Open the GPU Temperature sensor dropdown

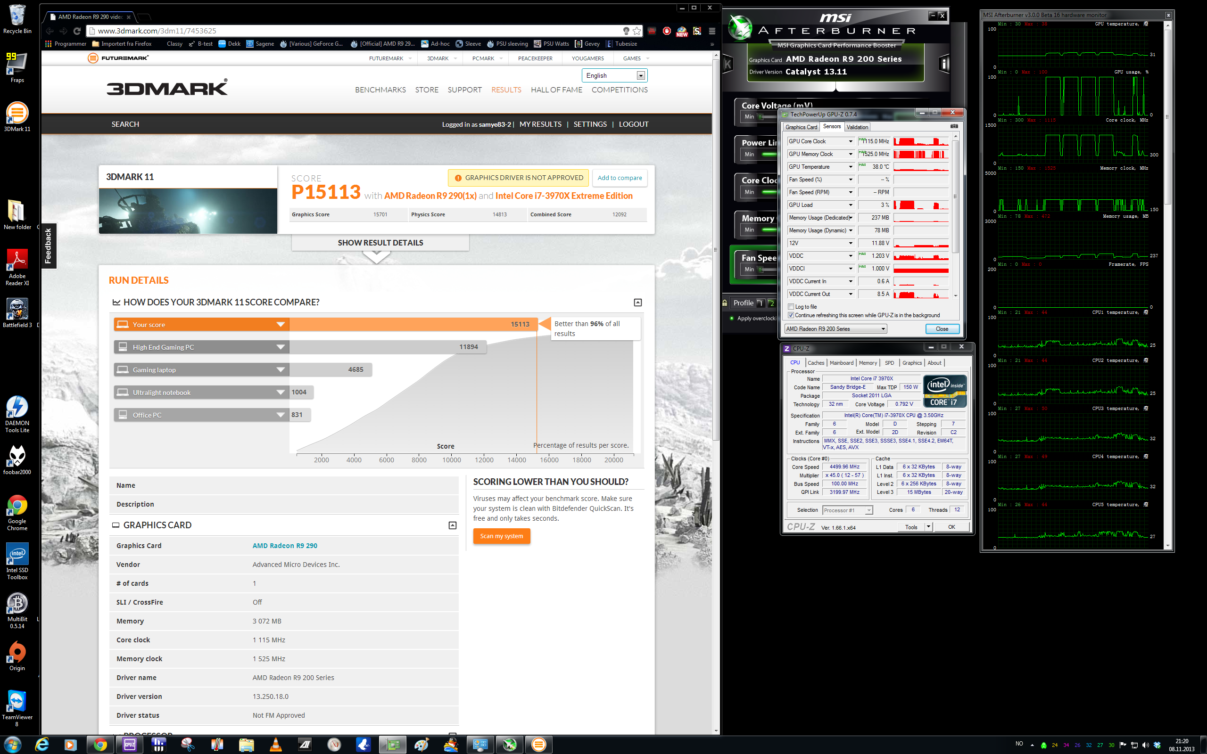click(x=851, y=166)
